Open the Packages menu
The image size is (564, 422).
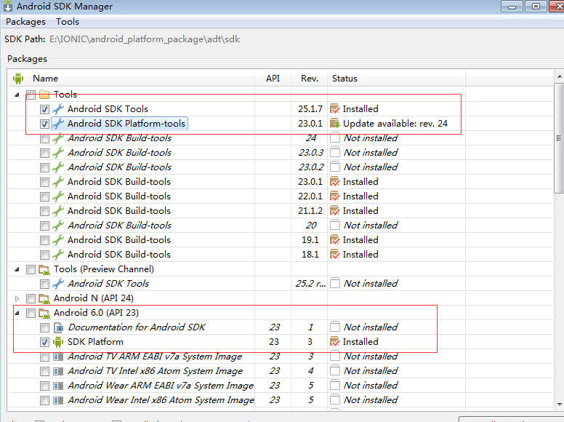[25, 22]
